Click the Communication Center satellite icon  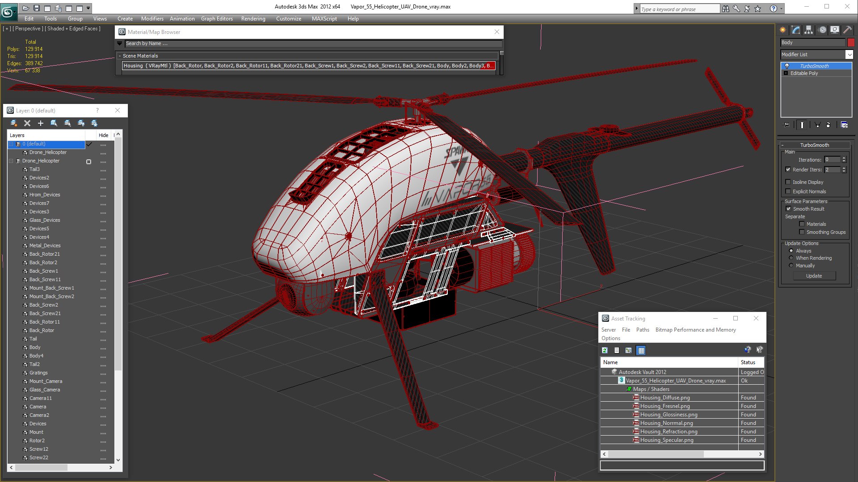[747, 8]
